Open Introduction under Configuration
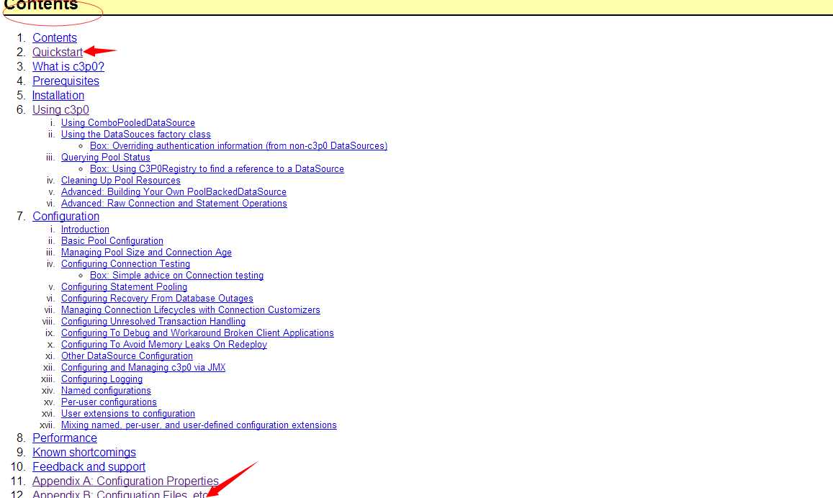Image resolution: width=833 pixels, height=498 pixels. [x=85, y=230]
